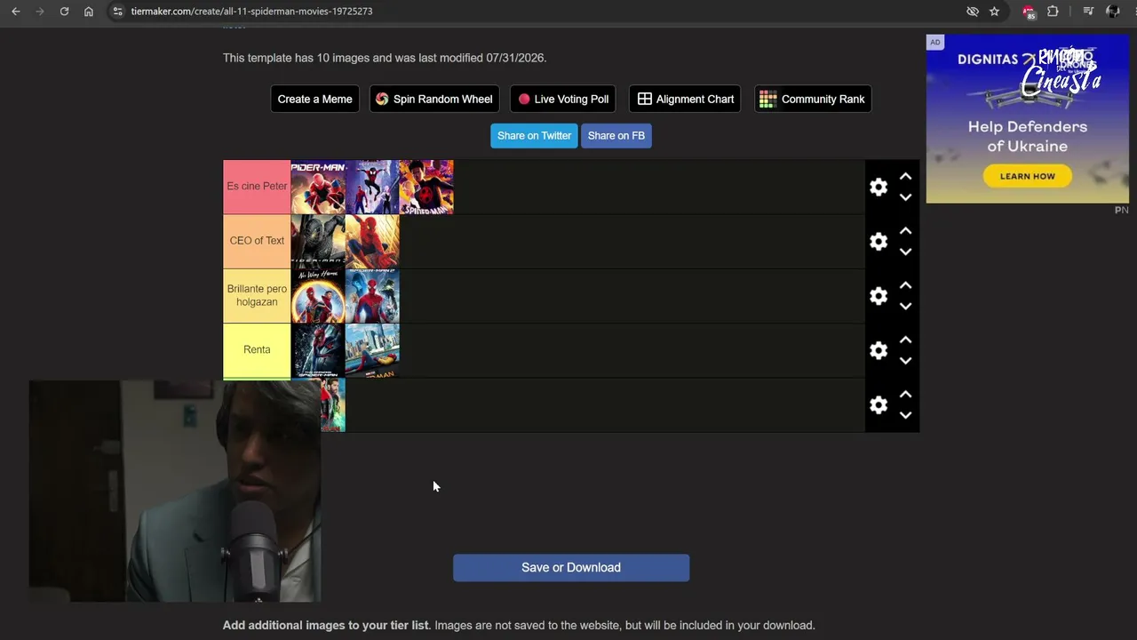Screen dimensions: 1137x640
Task: Open settings gear for the bottom tier row
Action: click(x=879, y=404)
